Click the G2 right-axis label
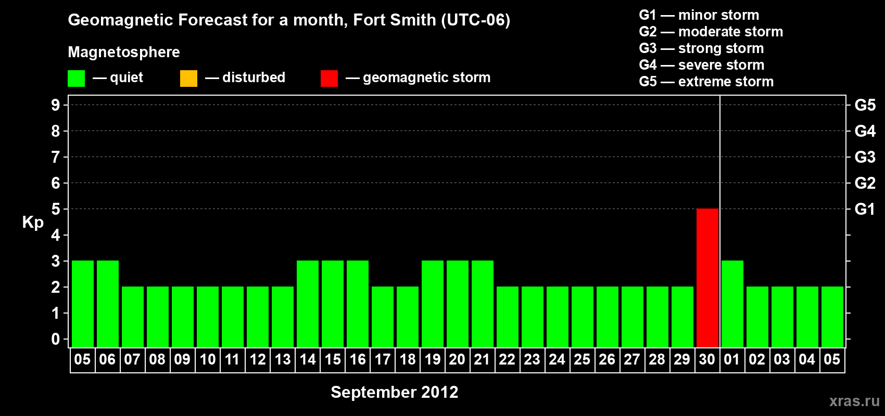This screenshot has width=885, height=416. coord(865,183)
